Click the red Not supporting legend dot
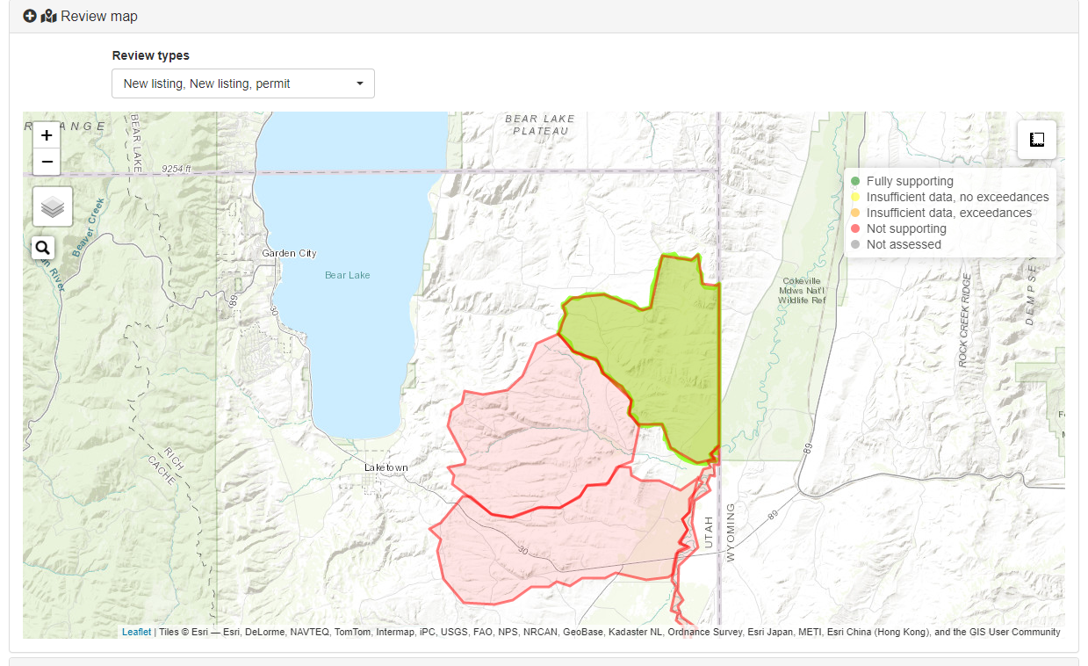 point(855,228)
